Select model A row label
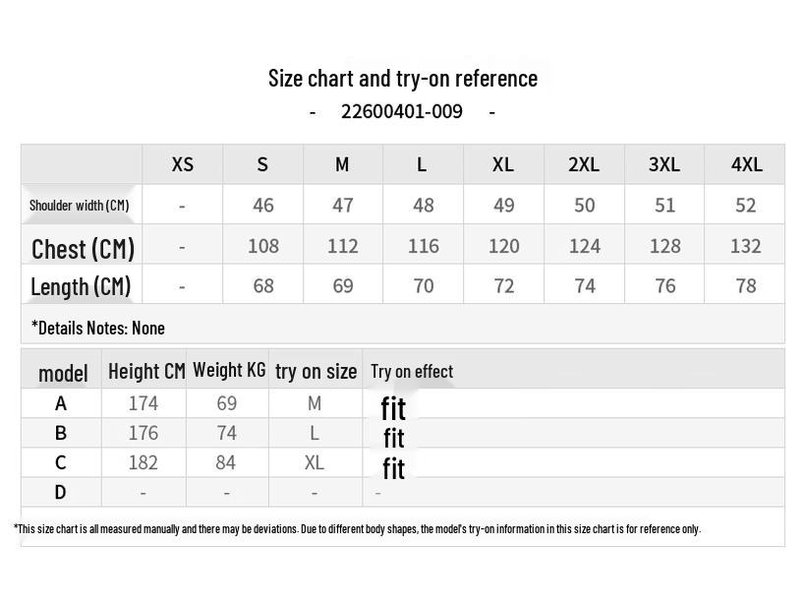806x605 pixels. pos(61,403)
